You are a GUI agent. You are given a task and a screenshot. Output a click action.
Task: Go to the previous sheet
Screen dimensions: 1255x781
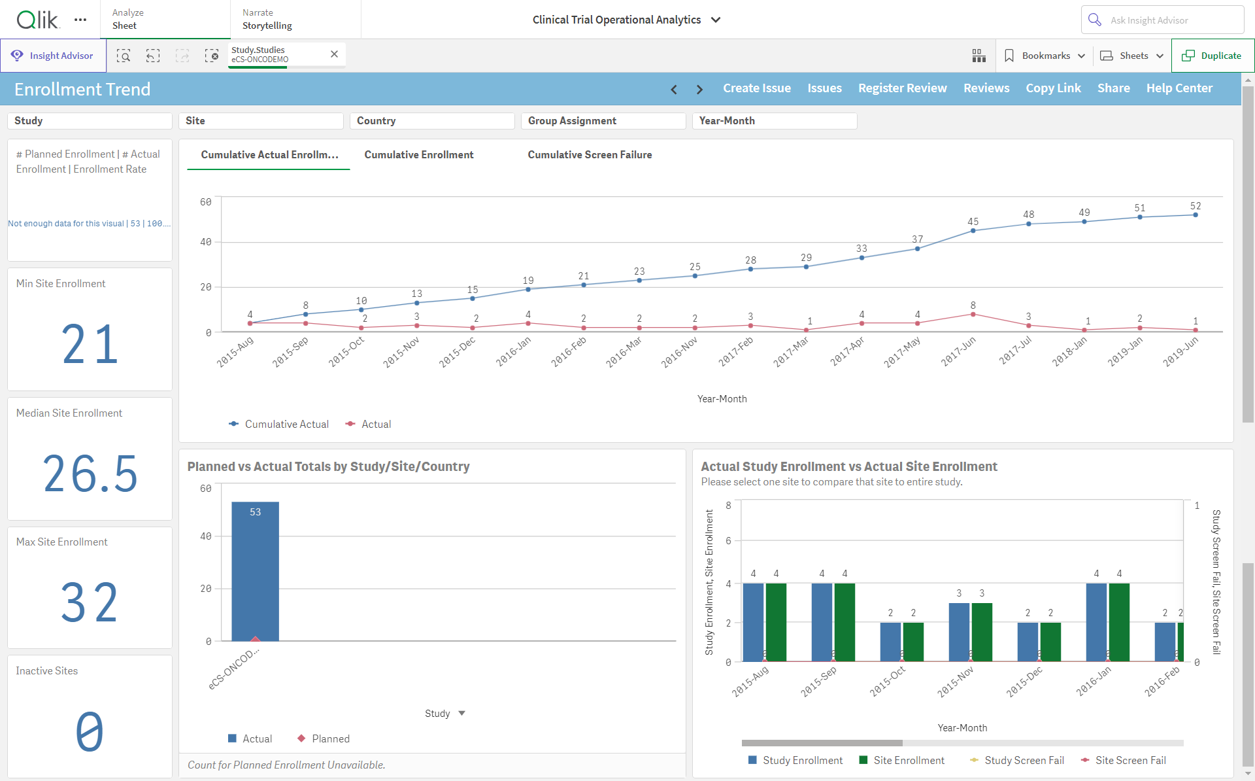click(x=674, y=89)
